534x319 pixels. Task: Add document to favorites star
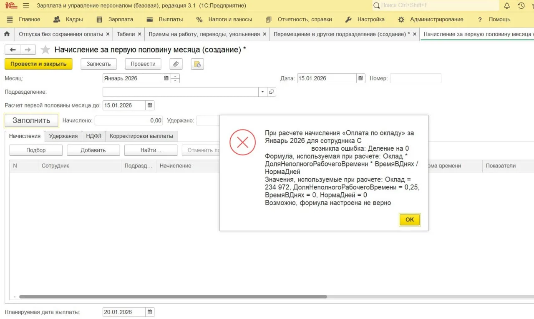pyautogui.click(x=45, y=50)
